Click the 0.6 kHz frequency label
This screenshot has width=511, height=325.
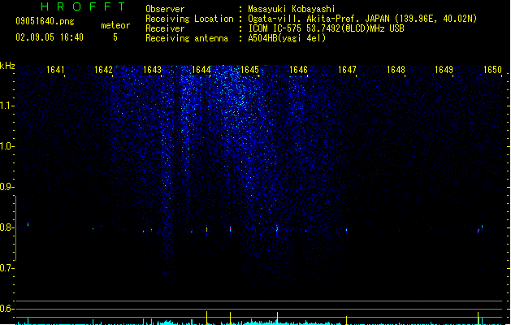[x=6, y=309]
